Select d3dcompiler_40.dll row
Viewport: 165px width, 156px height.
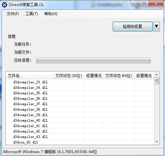pos(80,120)
